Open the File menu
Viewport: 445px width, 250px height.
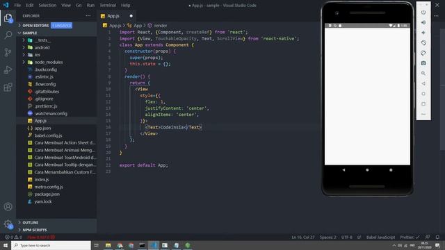pyautogui.click(x=17, y=5)
